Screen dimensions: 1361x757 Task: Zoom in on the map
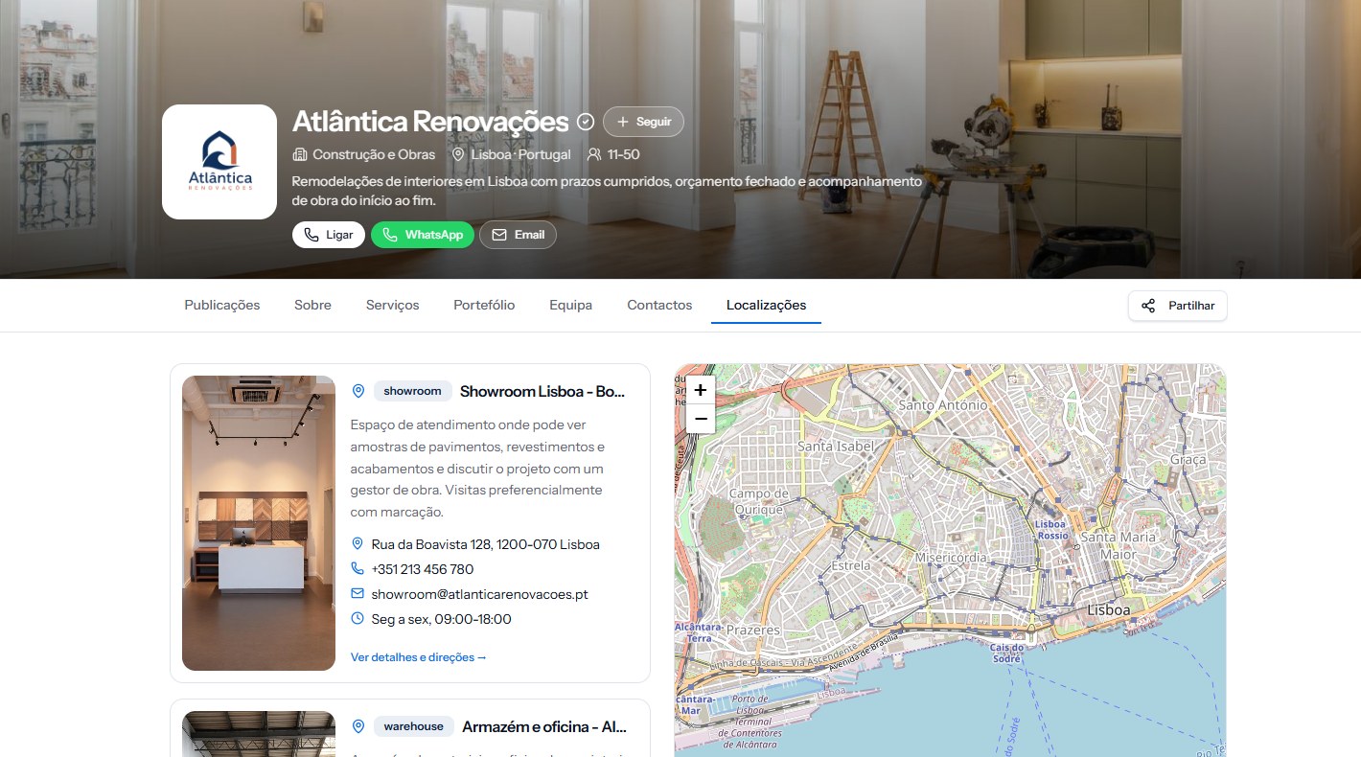pyautogui.click(x=701, y=390)
